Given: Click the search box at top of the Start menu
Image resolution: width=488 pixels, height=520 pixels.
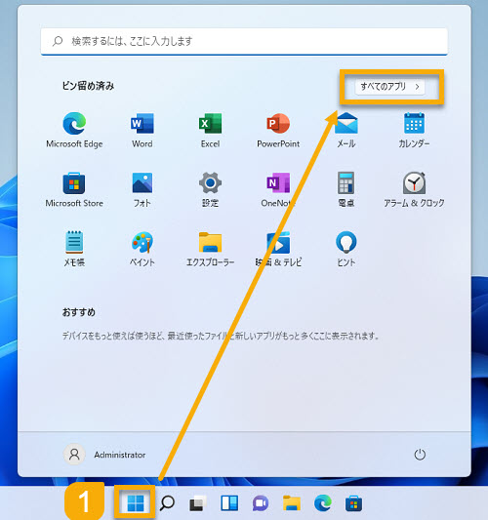Looking at the screenshot, I should coord(244,41).
